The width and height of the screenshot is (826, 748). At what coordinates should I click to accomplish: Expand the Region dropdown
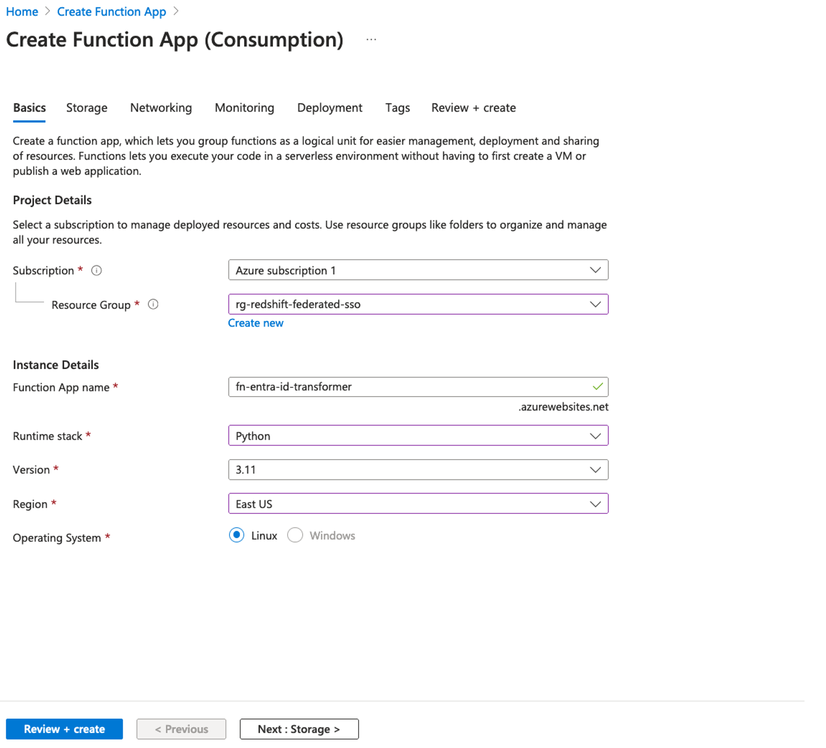click(x=418, y=504)
